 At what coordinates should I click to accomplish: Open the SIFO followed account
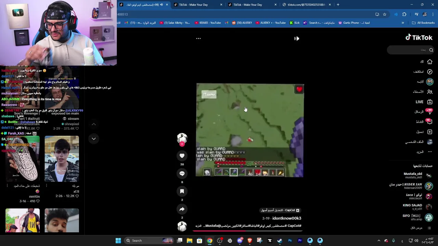point(417,217)
